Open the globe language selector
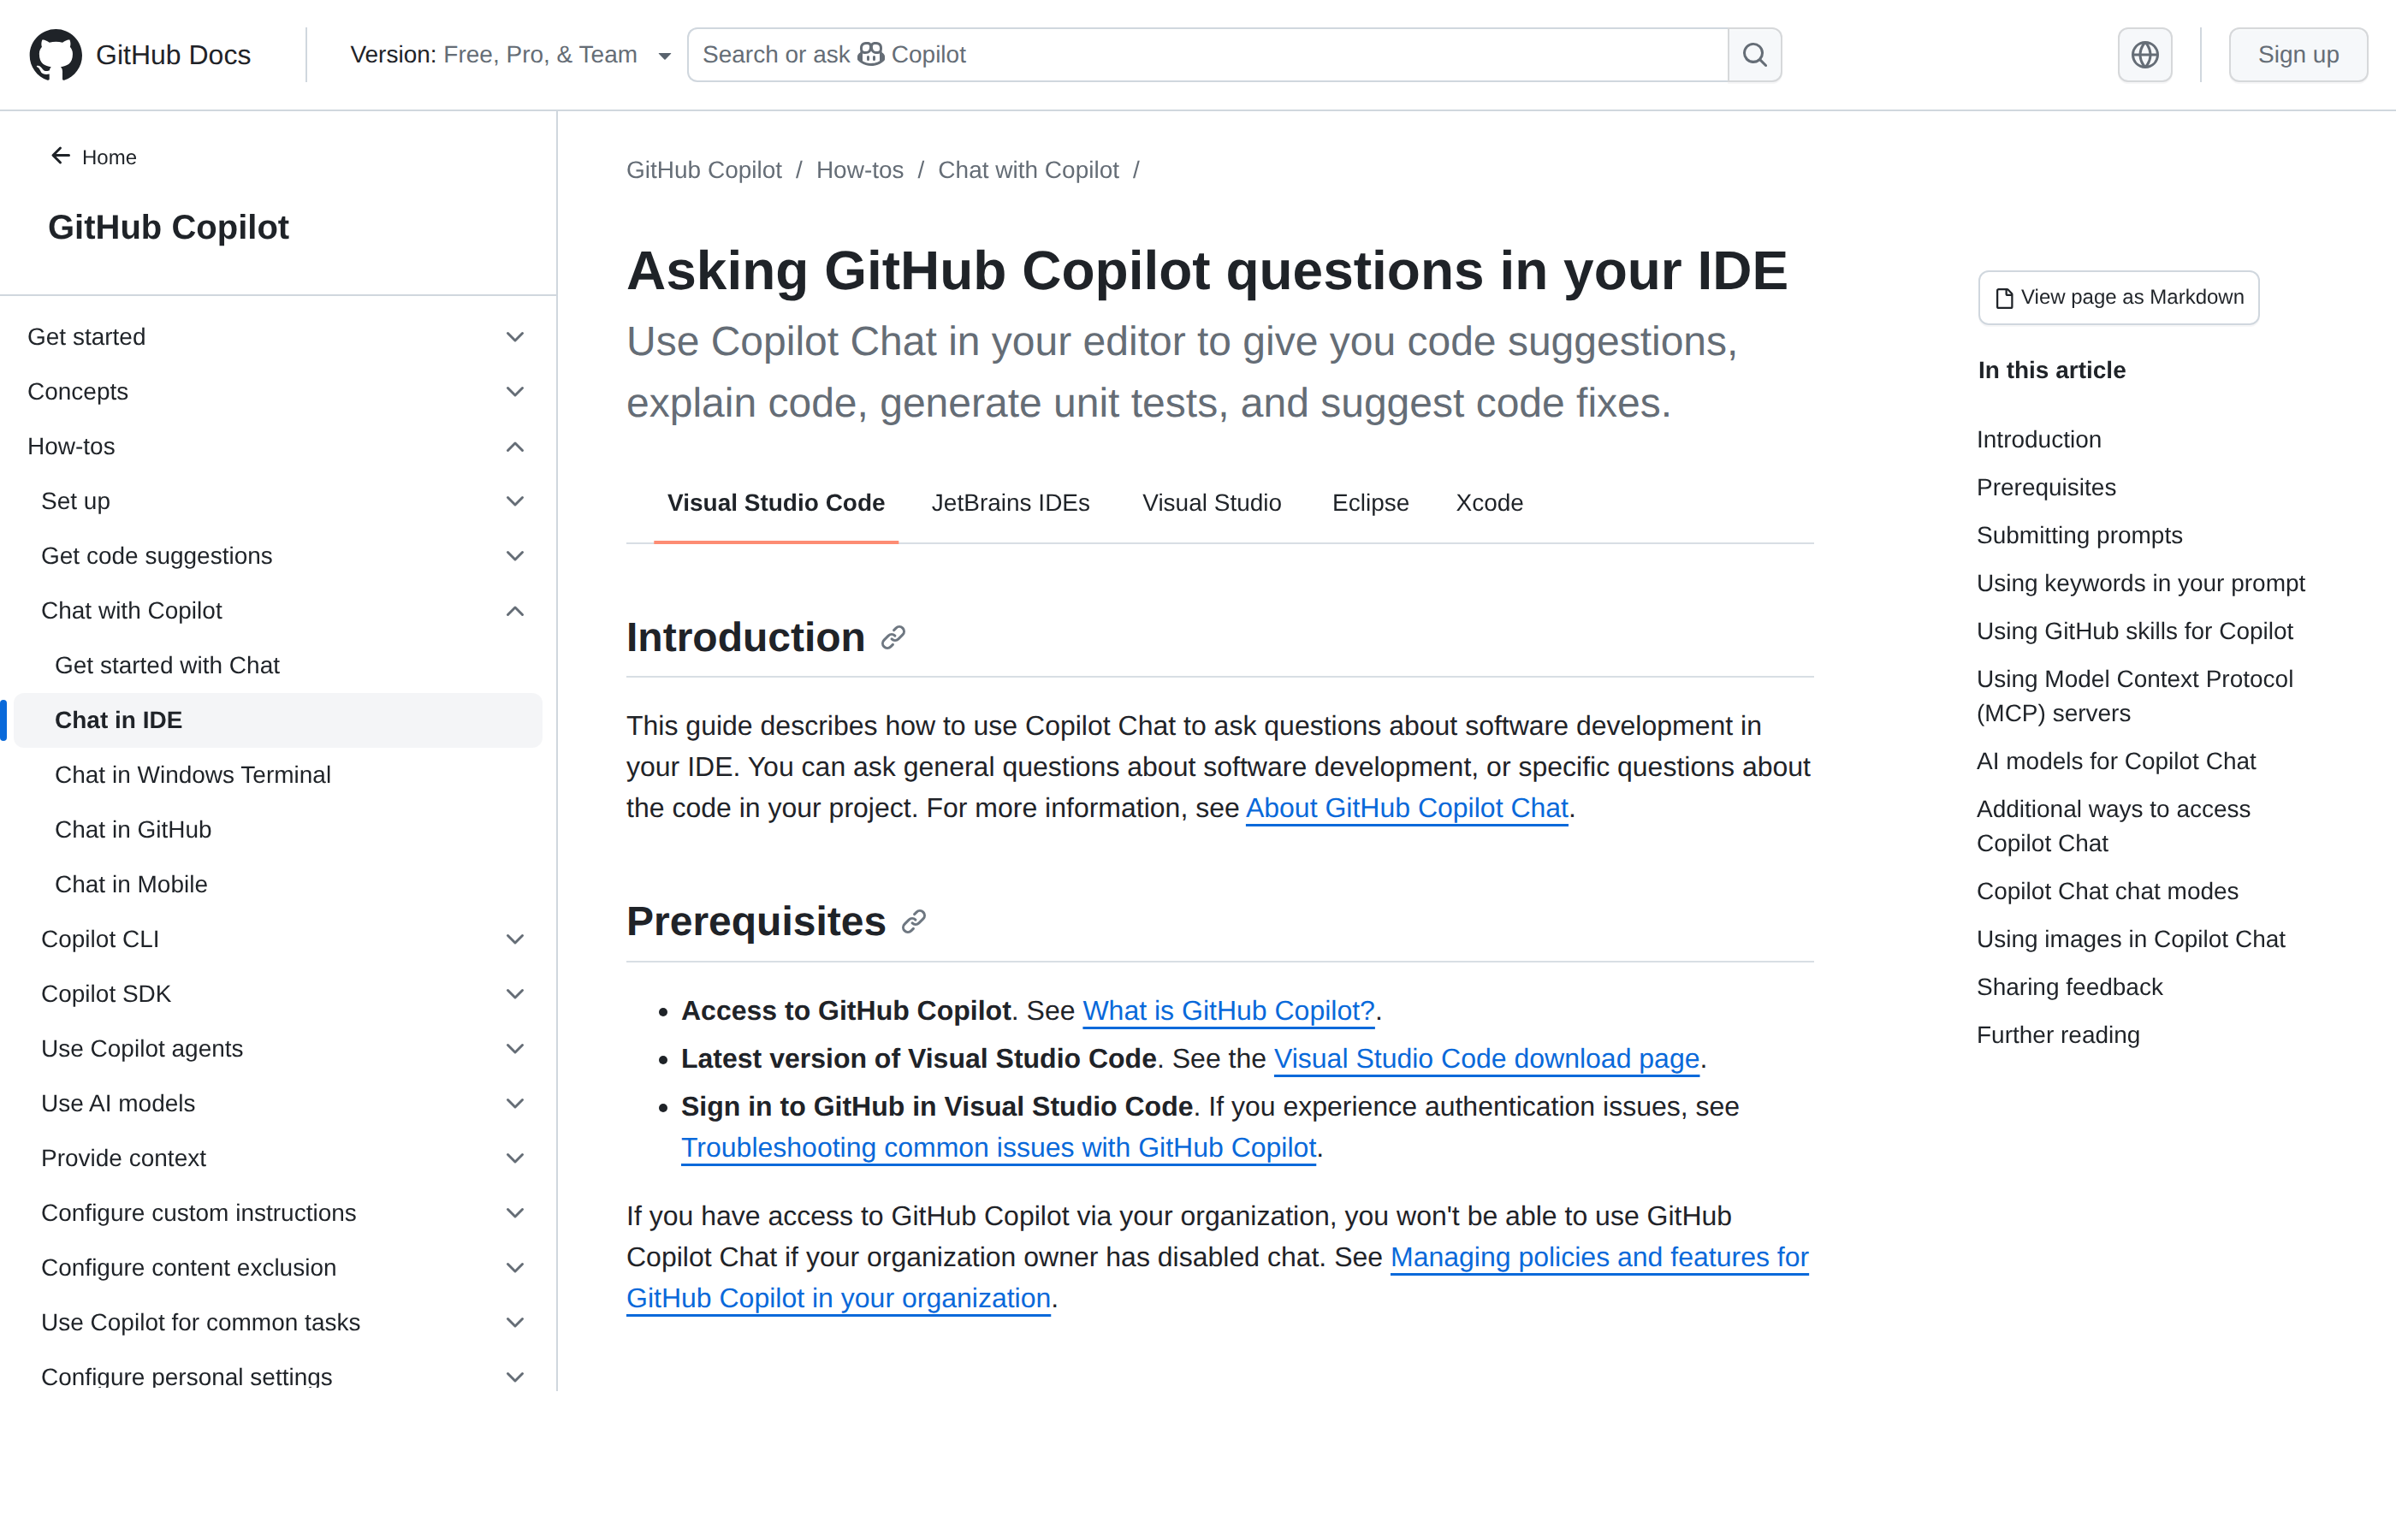 tap(2144, 55)
